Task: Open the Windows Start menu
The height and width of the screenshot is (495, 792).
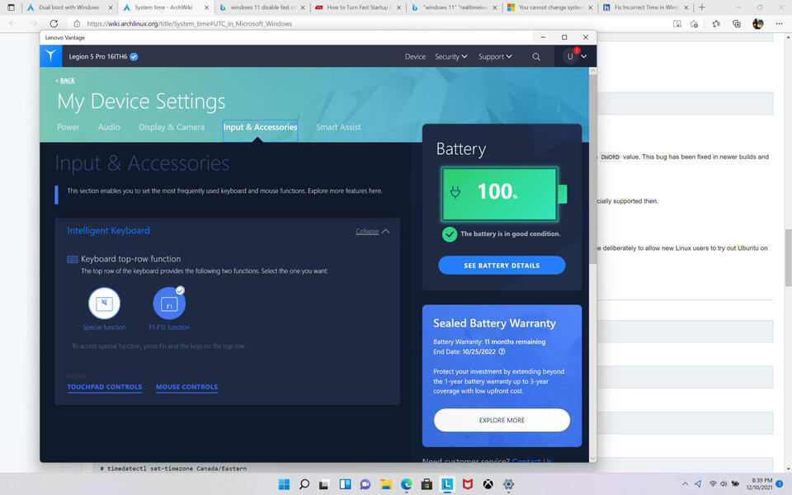Action: point(284,484)
